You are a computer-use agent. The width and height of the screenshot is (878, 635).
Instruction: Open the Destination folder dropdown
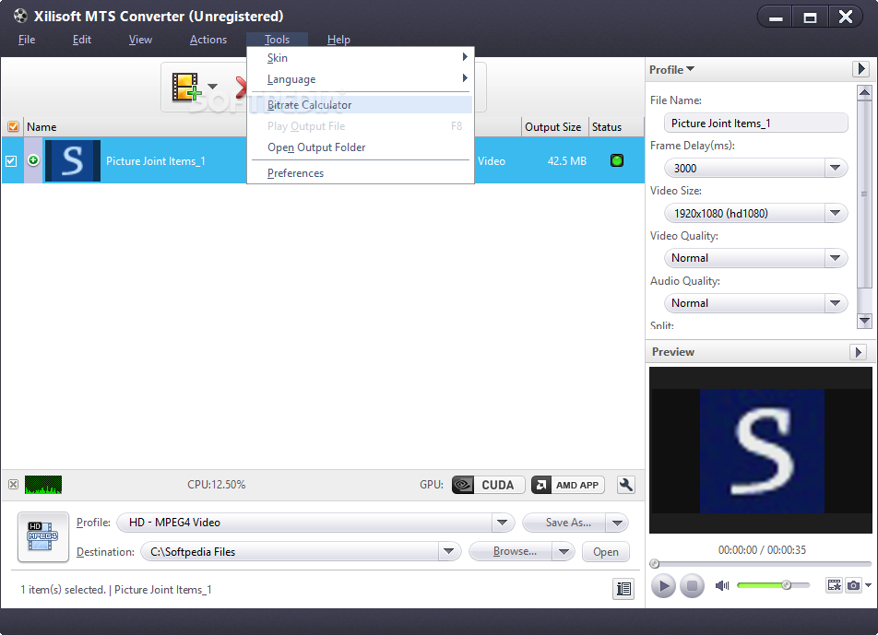448,552
